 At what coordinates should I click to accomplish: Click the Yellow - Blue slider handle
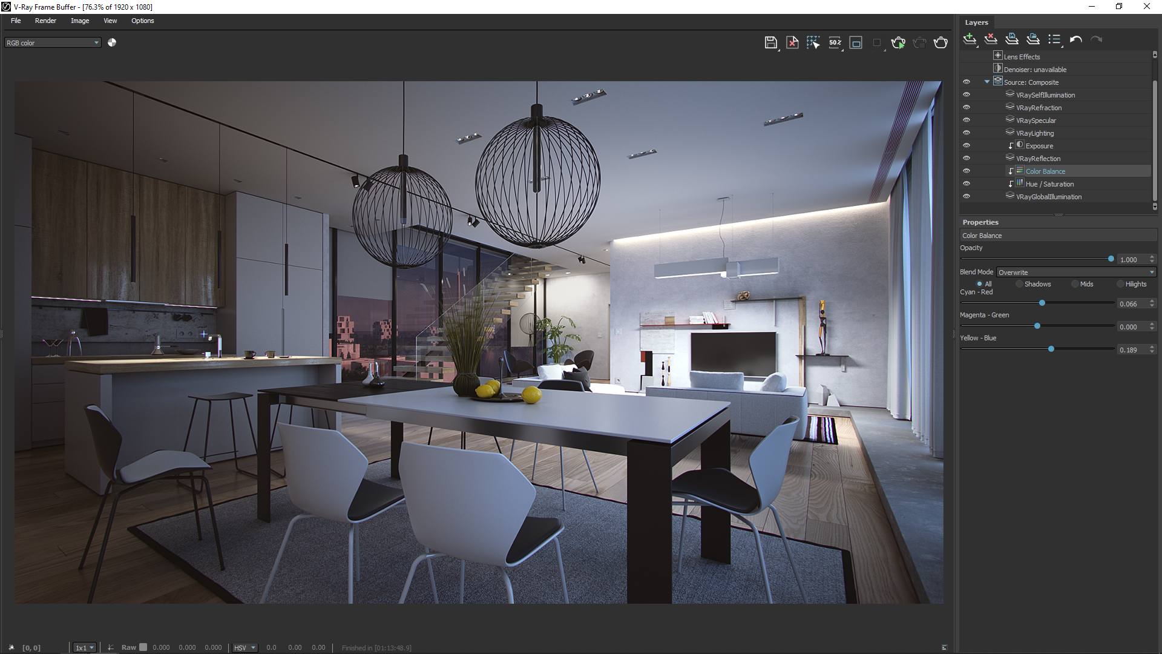[x=1051, y=349]
